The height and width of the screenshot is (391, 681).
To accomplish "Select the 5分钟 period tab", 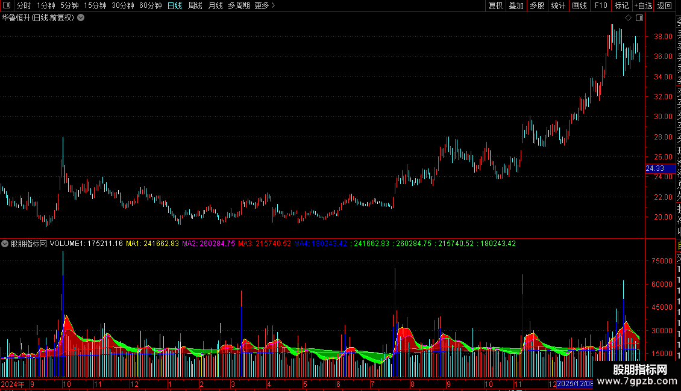I will tap(69, 5).
